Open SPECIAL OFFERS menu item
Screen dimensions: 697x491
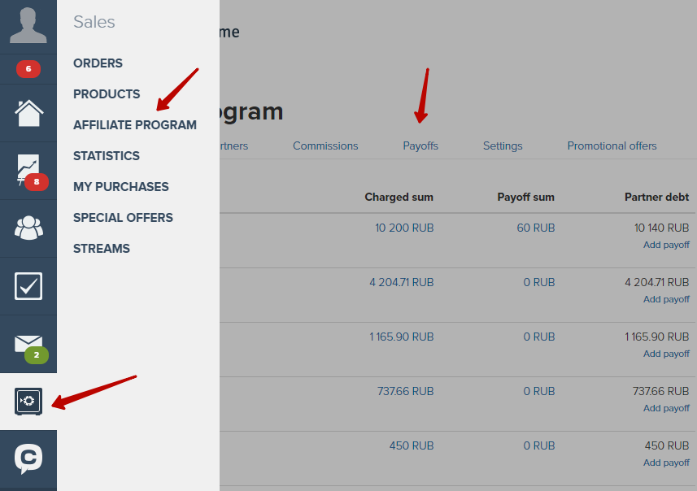point(123,218)
